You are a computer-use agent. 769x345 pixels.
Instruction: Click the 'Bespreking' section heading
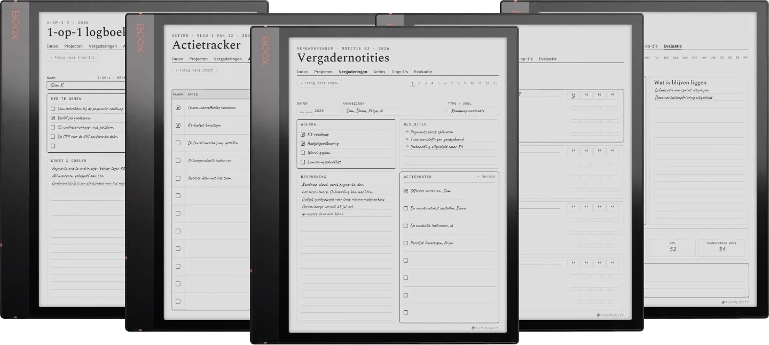tap(313, 177)
